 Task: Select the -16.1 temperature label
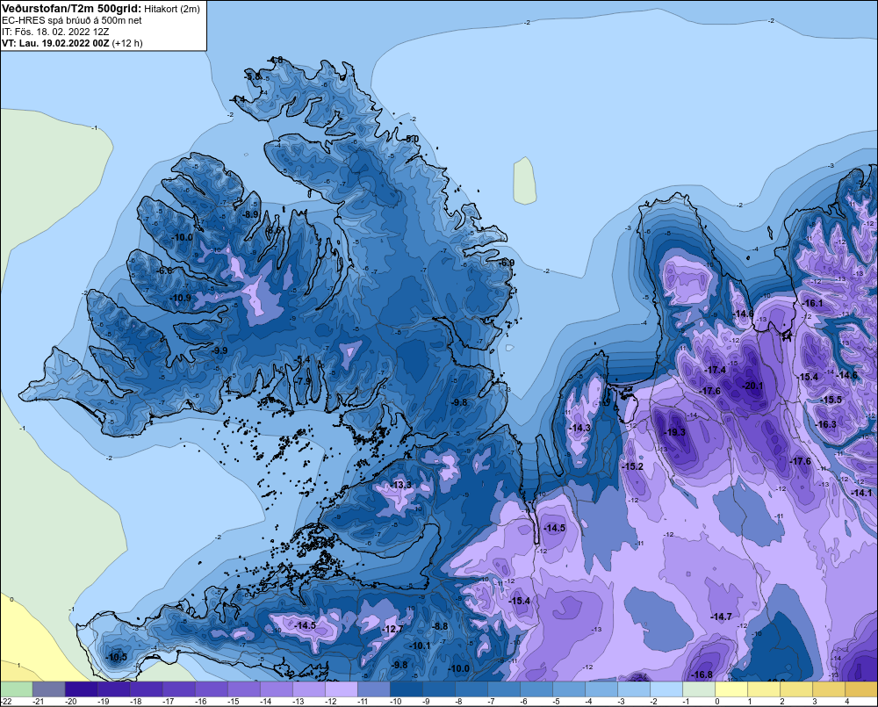pyautogui.click(x=812, y=303)
